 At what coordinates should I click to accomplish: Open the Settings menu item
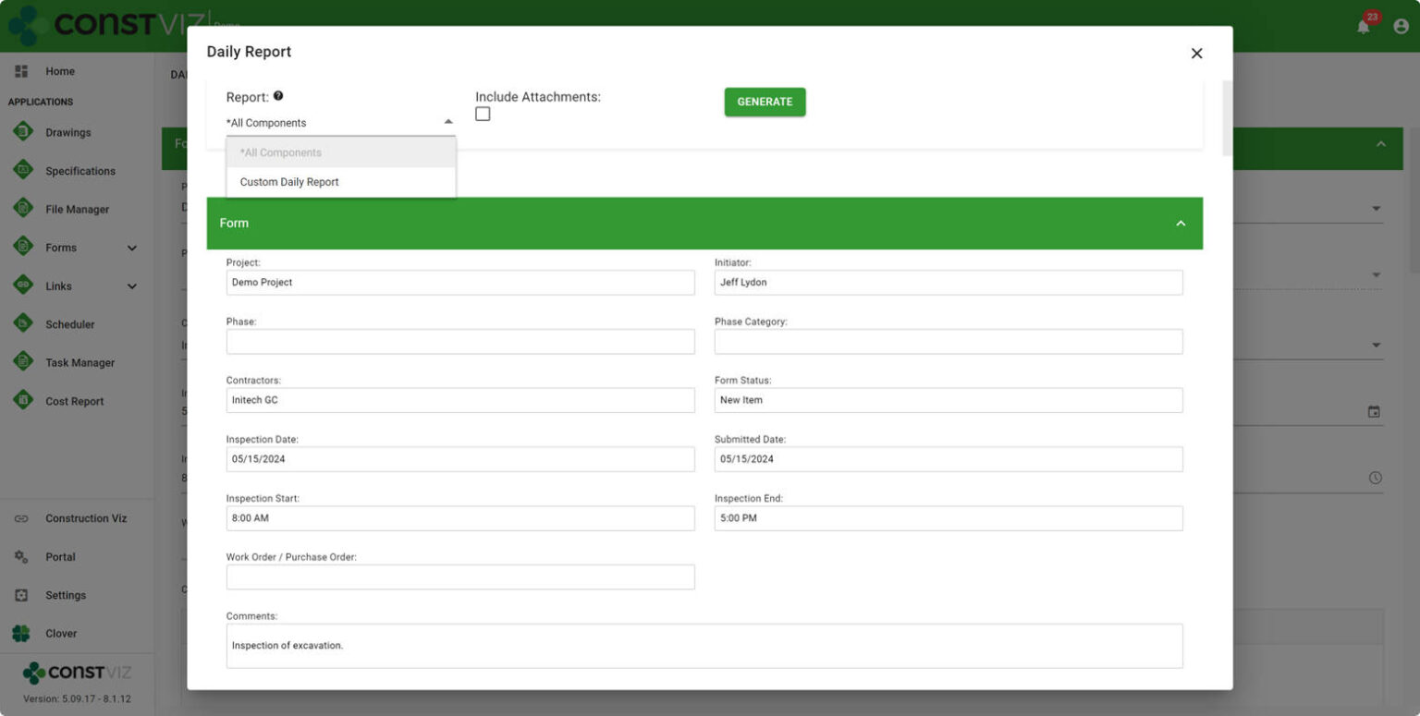[x=66, y=595]
